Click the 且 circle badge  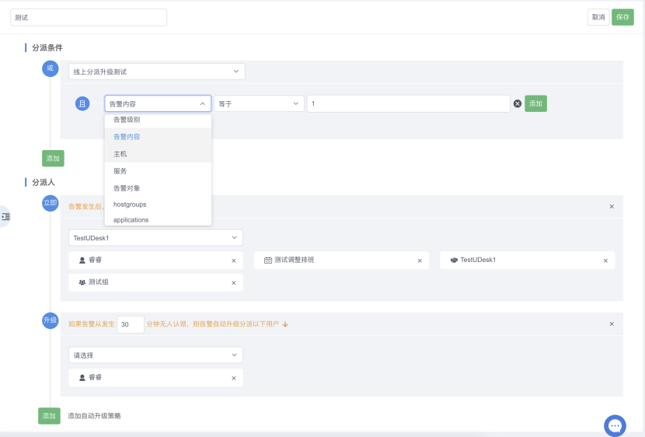coord(82,103)
